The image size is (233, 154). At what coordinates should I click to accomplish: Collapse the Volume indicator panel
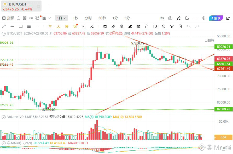[x=4, y=117]
